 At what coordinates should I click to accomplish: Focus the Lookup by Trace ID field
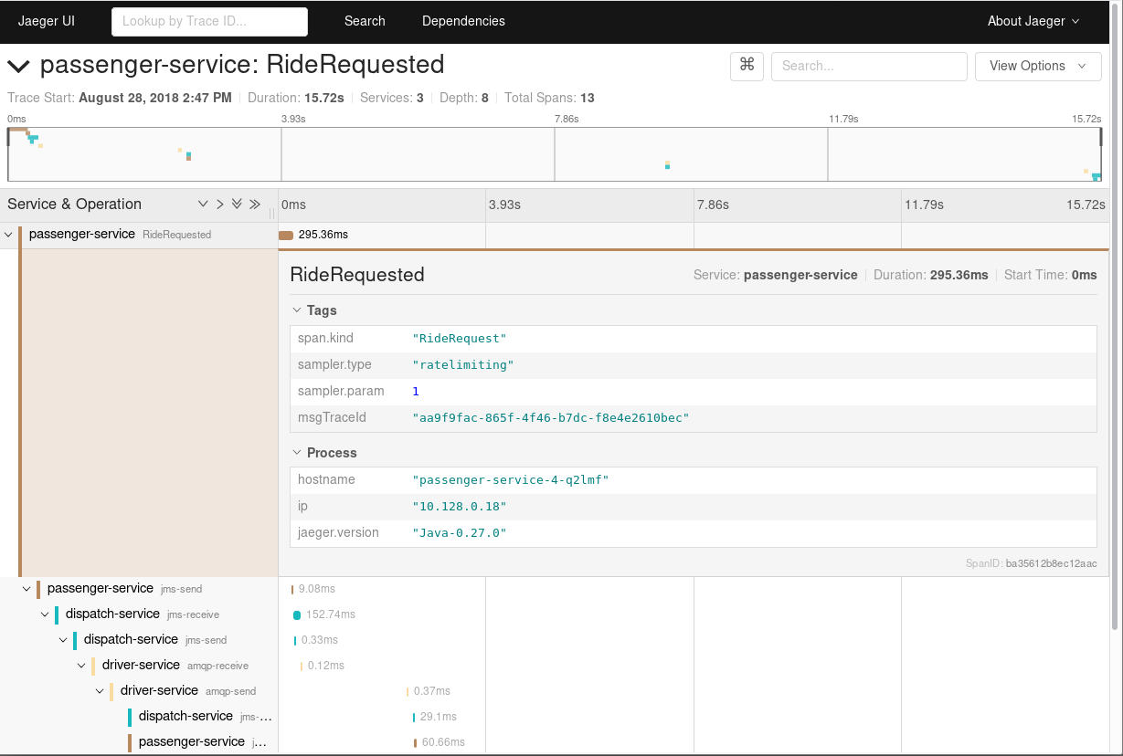point(209,21)
